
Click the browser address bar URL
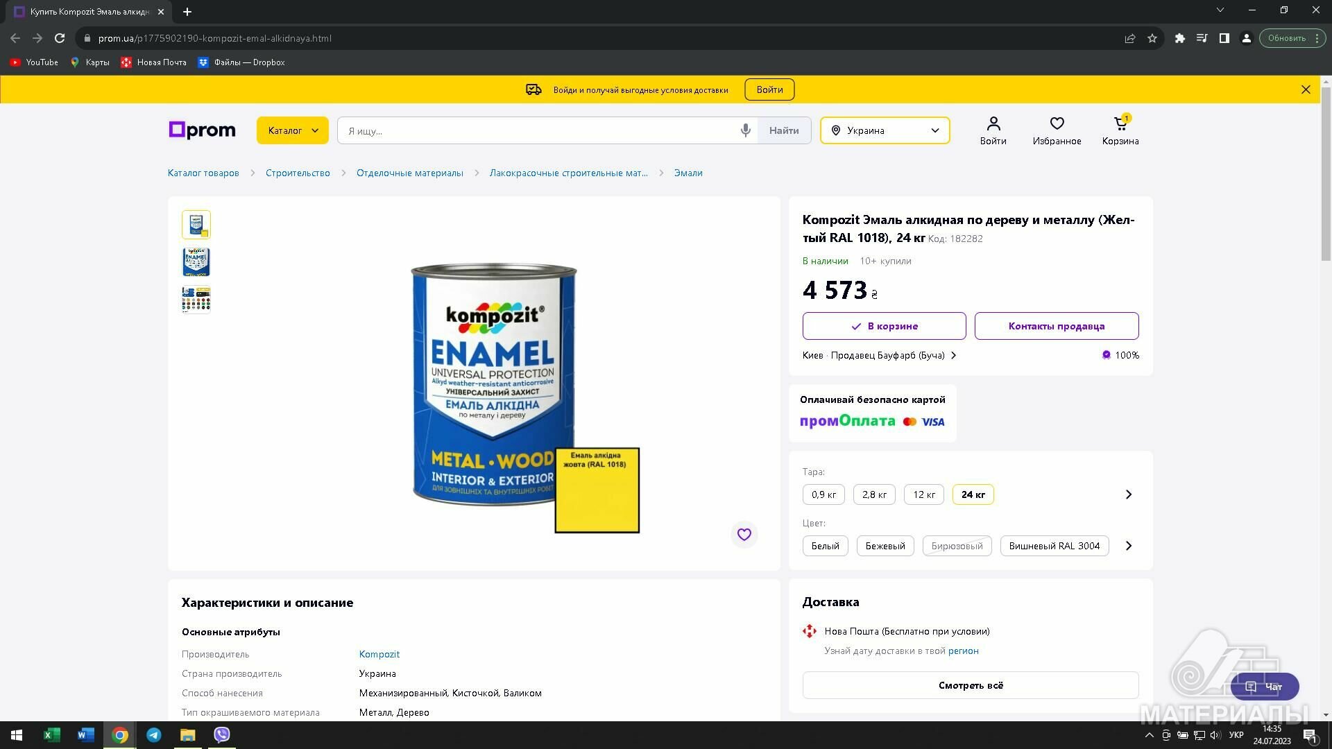click(x=214, y=38)
